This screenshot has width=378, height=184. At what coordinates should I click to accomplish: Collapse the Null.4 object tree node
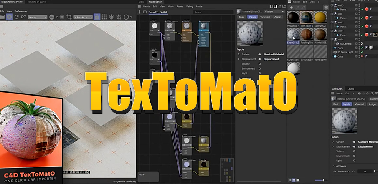pyautogui.click(x=332, y=39)
